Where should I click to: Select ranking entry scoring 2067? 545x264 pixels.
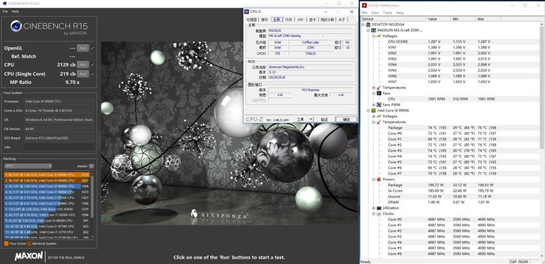[x=47, y=181]
